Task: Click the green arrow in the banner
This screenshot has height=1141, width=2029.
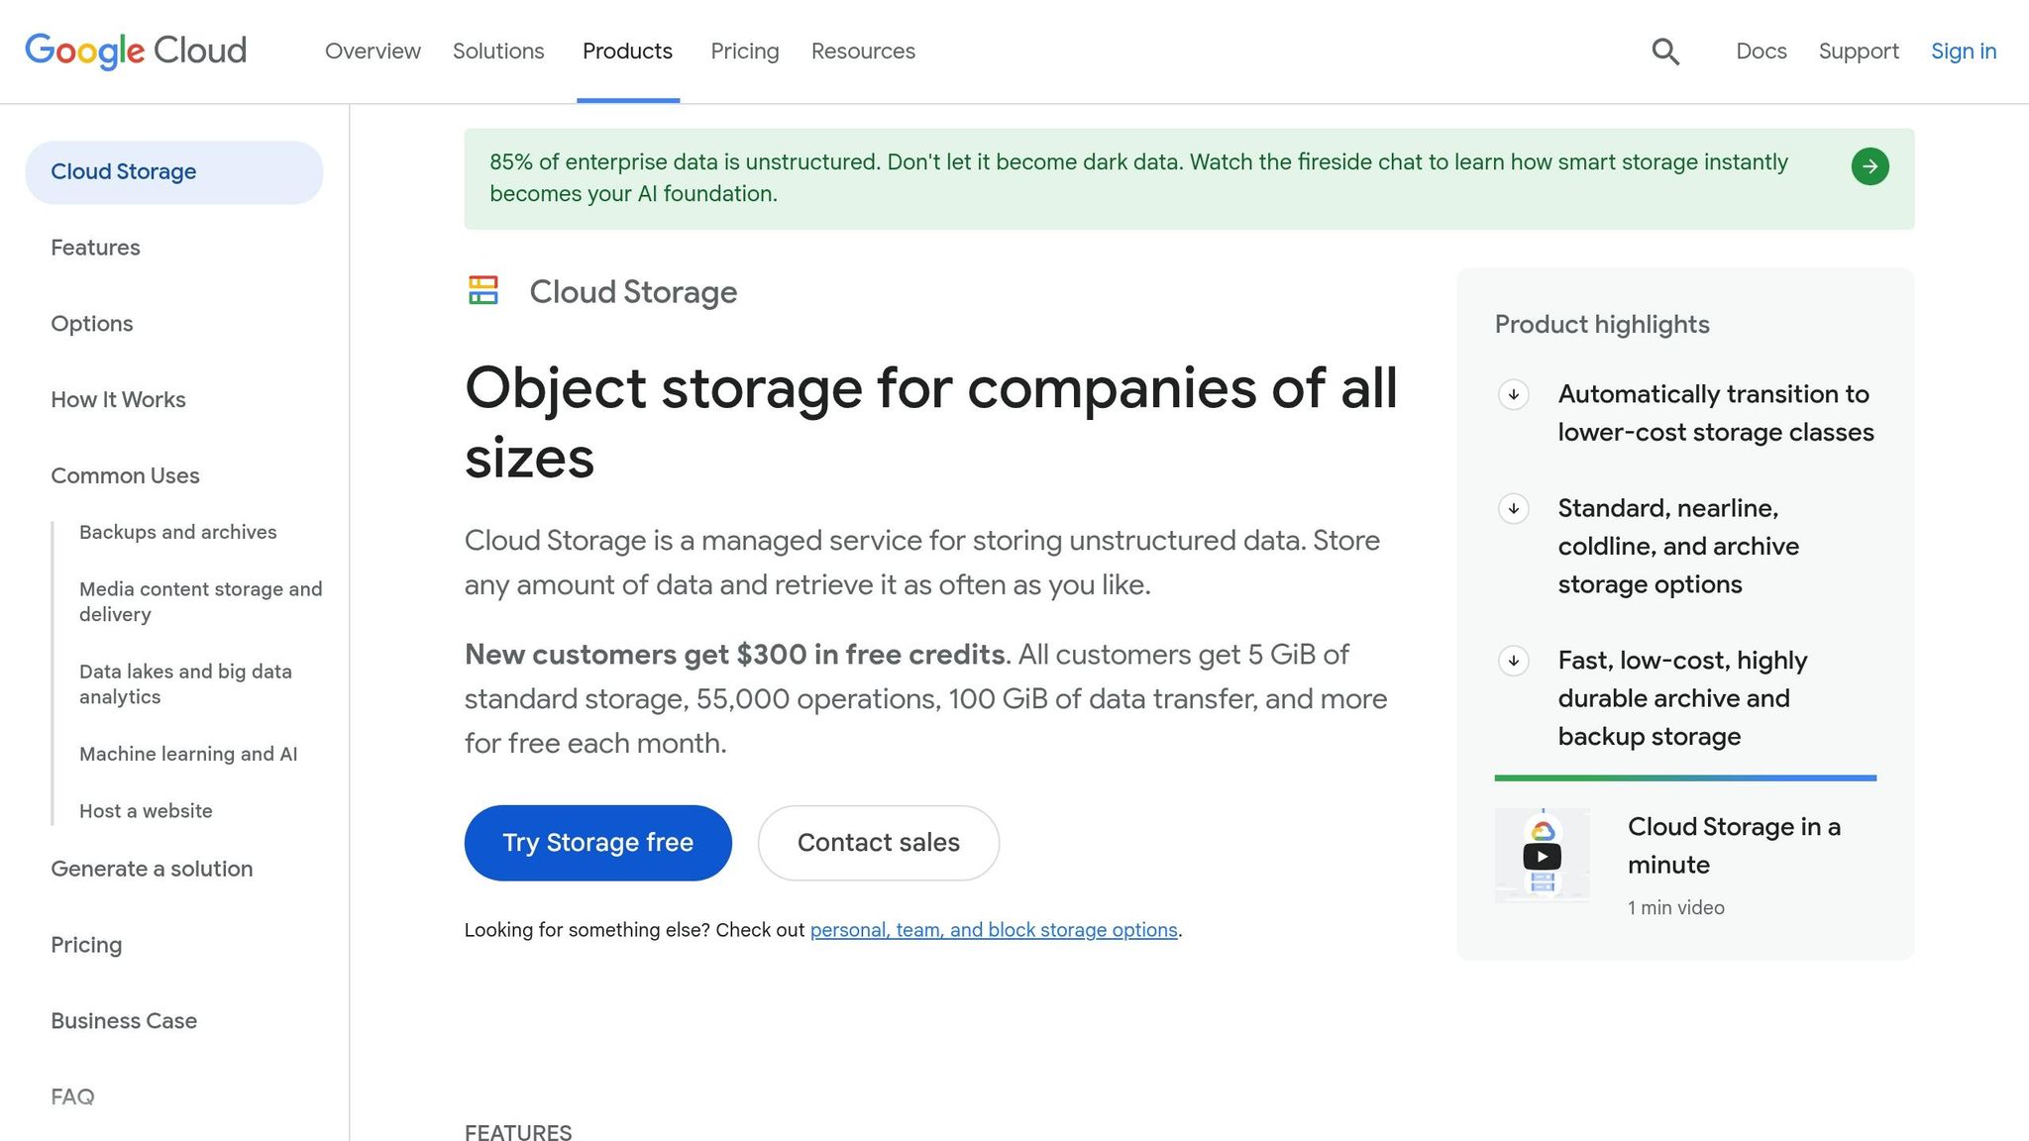Action: pos(1869,166)
